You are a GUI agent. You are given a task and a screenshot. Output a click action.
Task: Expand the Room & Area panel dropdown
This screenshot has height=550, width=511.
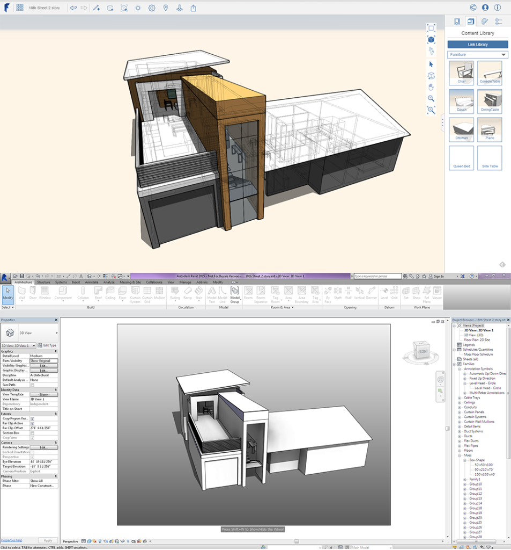pos(282,307)
